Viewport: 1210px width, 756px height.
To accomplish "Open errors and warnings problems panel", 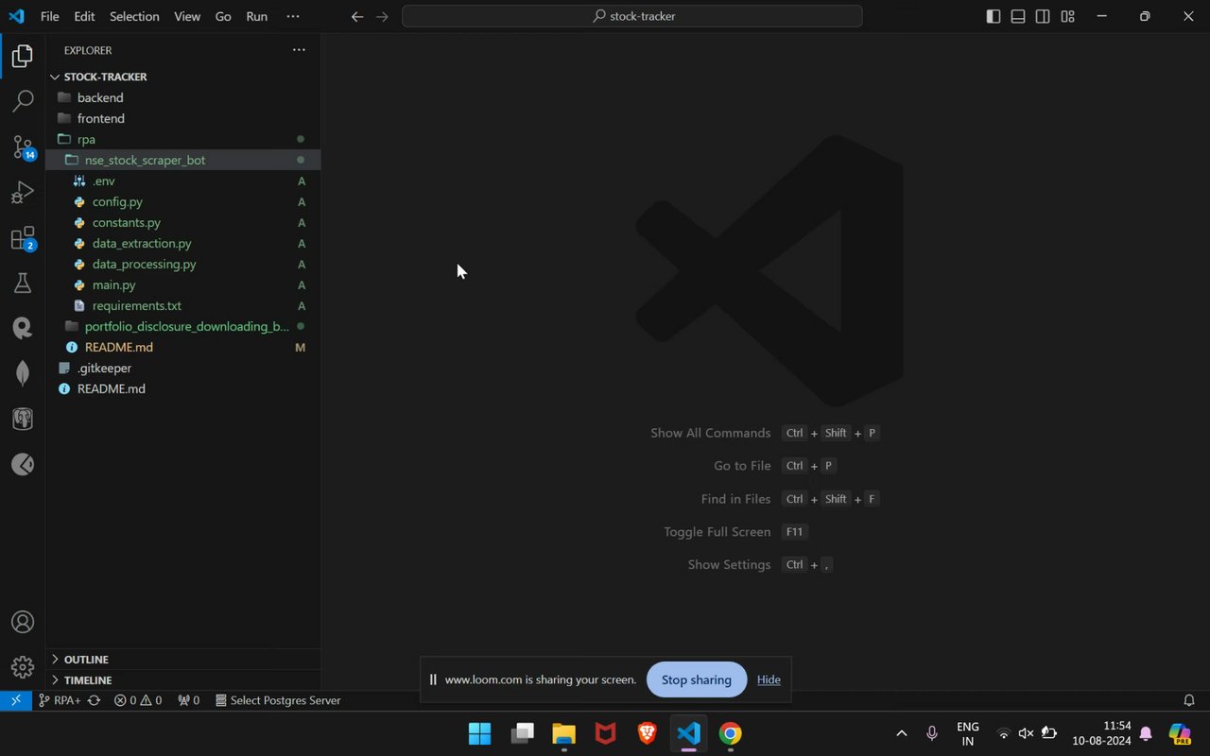I will tap(138, 700).
